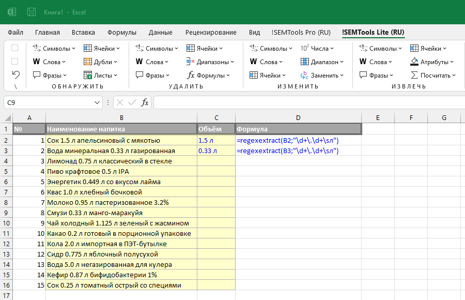Image resolution: width=465 pixels, height=300 pixels.
Task: Open Ячейки in the ИЗВЛЕЧЬ group
Action: click(x=428, y=49)
